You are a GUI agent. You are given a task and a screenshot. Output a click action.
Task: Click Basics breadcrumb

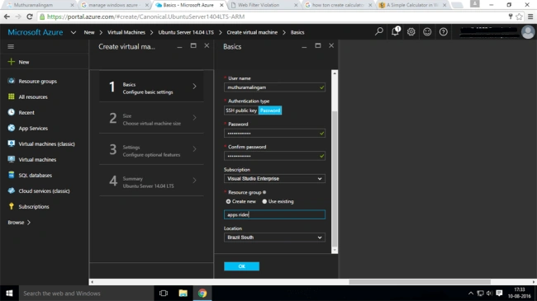[297, 32]
